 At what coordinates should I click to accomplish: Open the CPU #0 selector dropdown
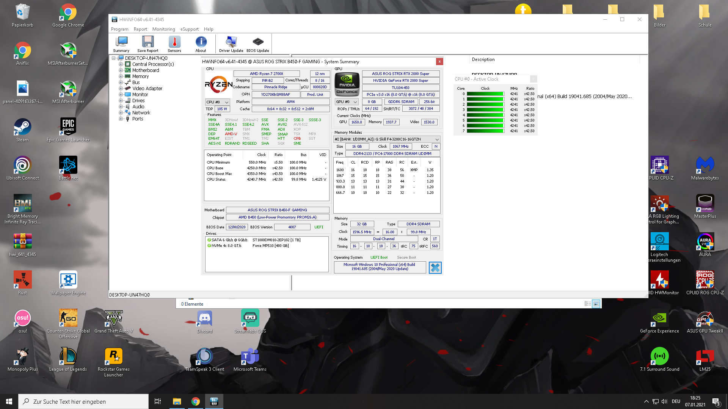click(x=218, y=102)
